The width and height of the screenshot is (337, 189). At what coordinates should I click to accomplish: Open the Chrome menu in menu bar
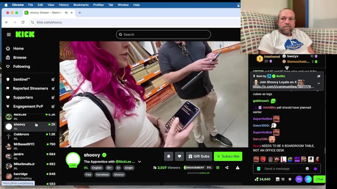pos(18,5)
